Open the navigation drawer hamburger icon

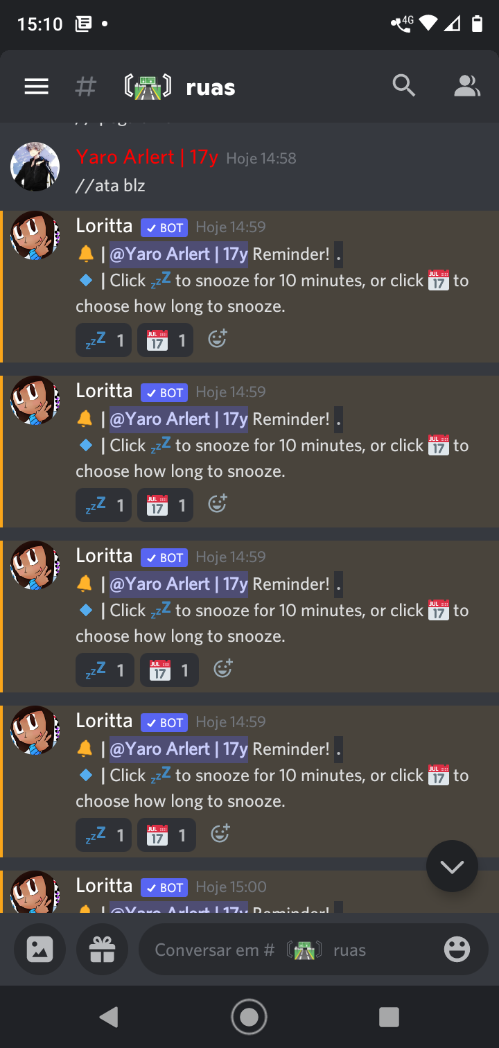[x=35, y=85]
